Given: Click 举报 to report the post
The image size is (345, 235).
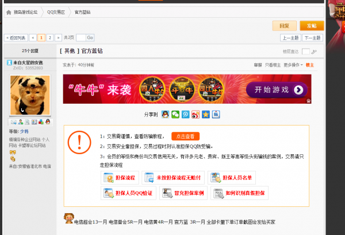Looking at the screenshot, I should (258, 65).
